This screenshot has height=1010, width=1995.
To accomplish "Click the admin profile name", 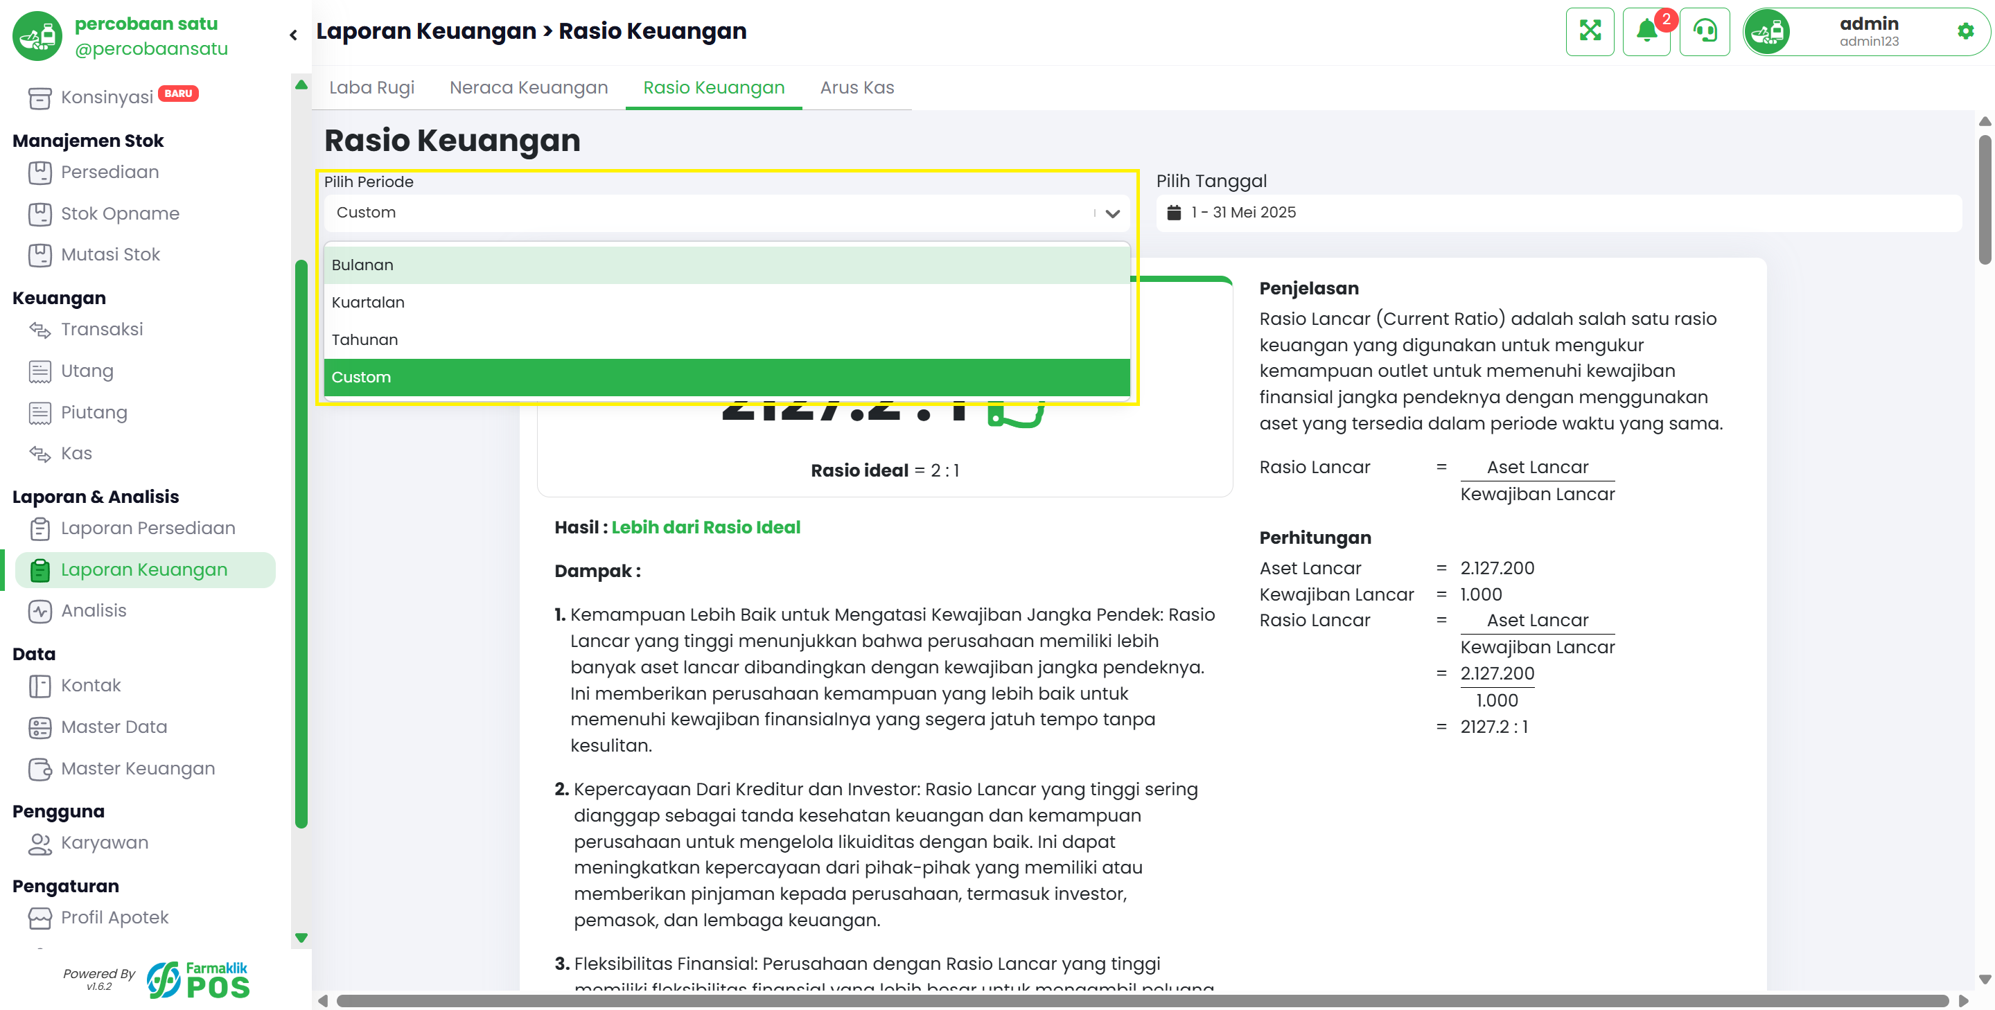I will click(1869, 24).
